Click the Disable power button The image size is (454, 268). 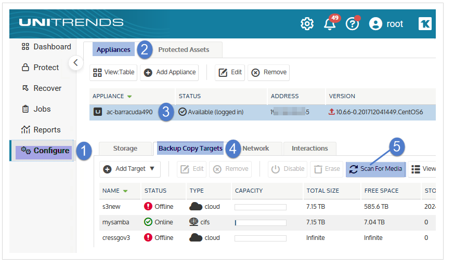tap(288, 169)
